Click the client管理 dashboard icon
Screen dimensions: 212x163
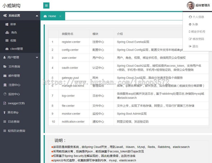tap(7, 49)
